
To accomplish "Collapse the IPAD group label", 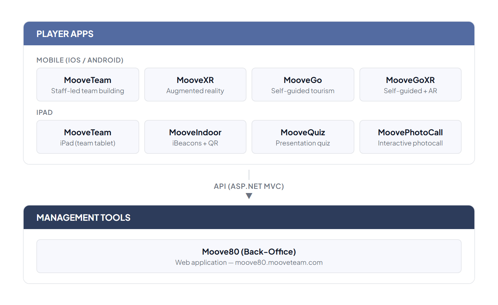I will pyautogui.click(x=45, y=112).
